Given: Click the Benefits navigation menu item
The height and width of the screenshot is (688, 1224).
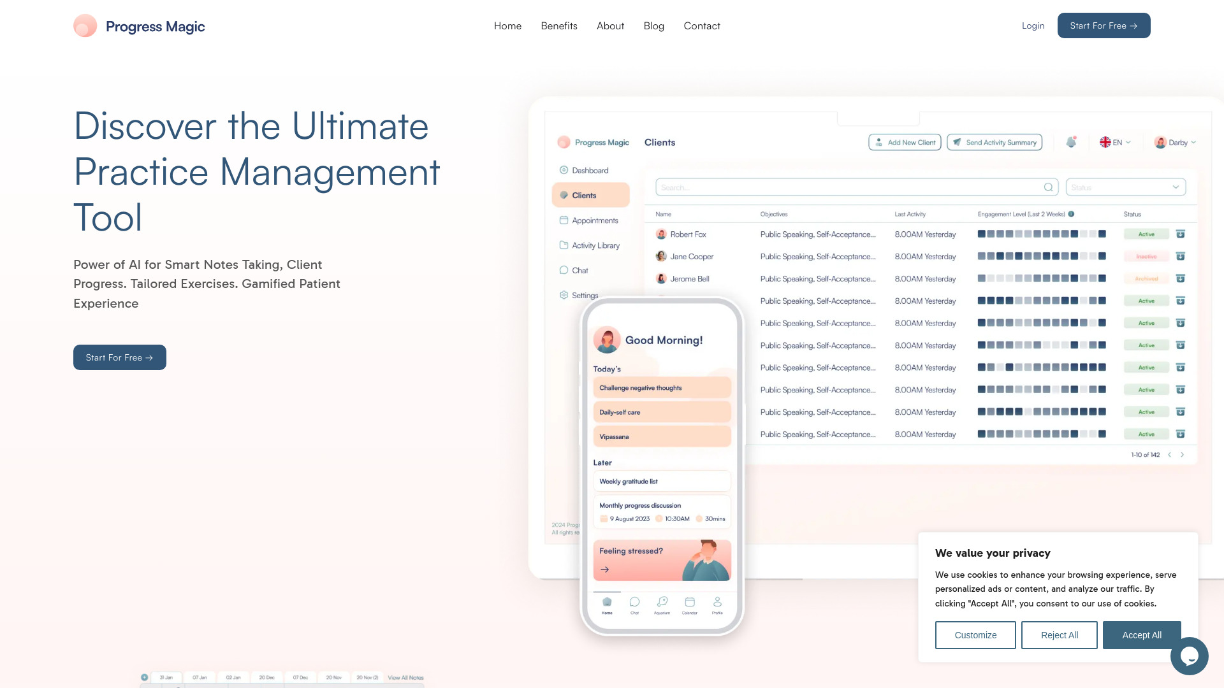Looking at the screenshot, I should pyautogui.click(x=558, y=25).
